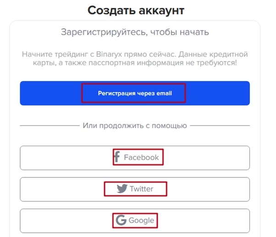
Task: Select the 'Facebook' text label
Action: [141, 157]
